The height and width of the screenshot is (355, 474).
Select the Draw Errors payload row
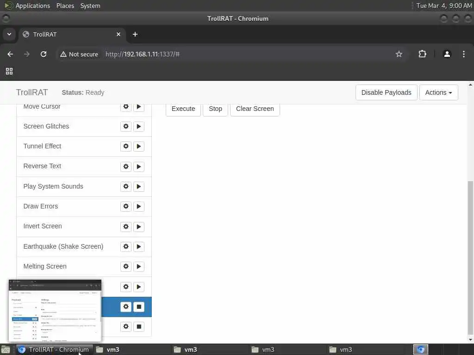point(84,207)
